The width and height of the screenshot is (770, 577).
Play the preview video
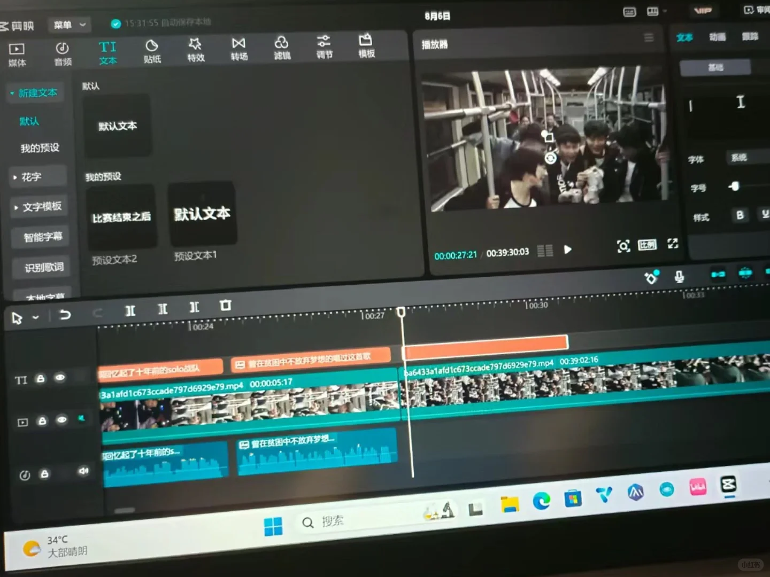pos(568,249)
